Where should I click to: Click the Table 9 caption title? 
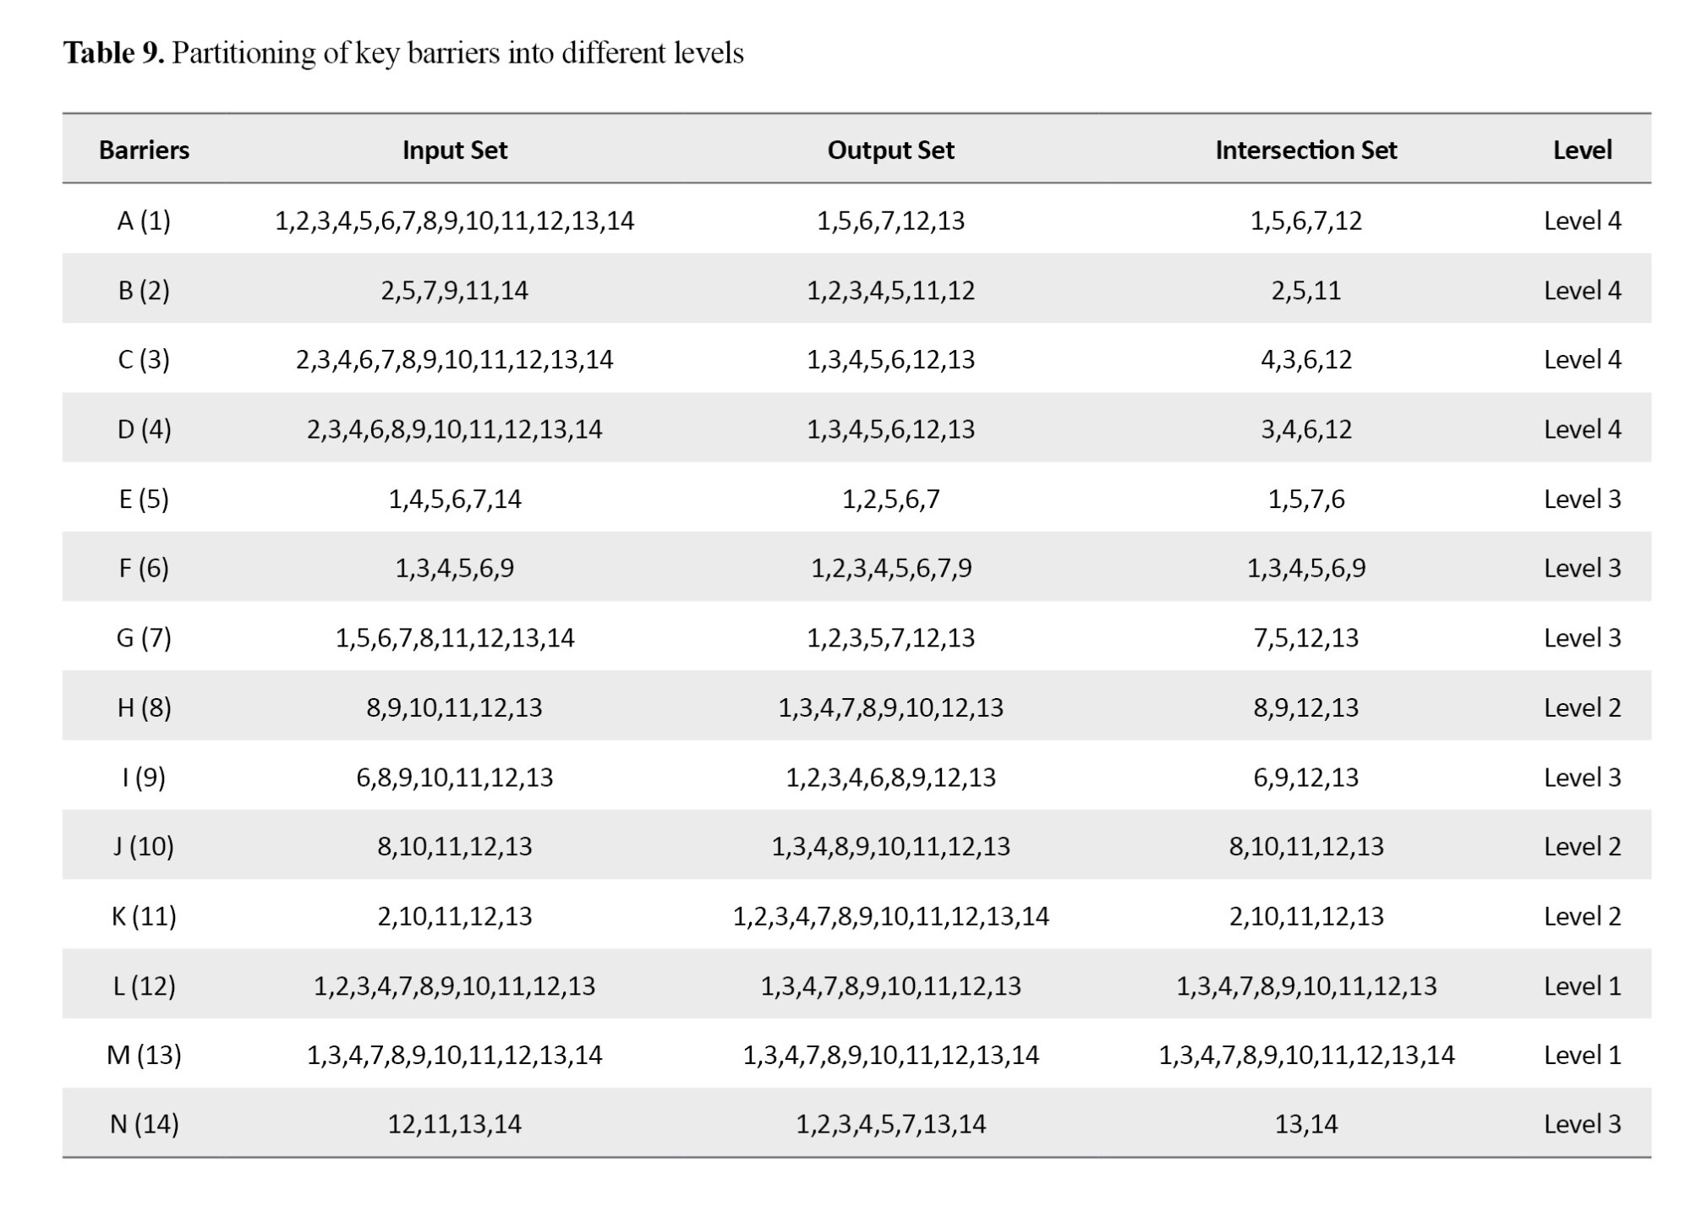[403, 53]
